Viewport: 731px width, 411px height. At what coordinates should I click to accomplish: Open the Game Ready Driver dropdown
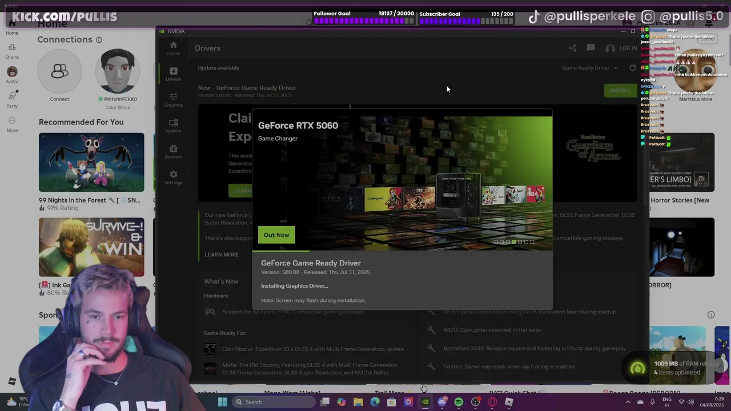(589, 68)
